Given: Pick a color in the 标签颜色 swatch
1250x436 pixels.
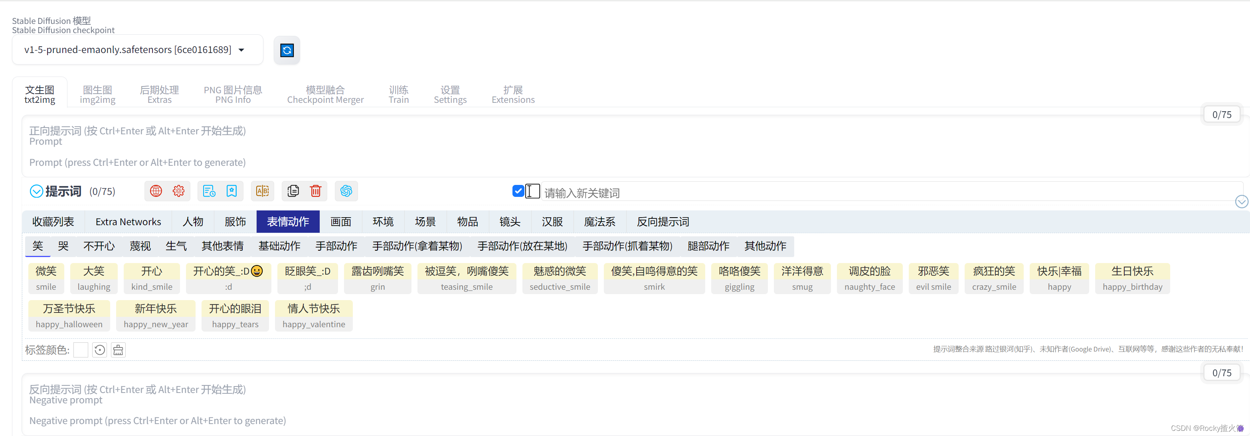Looking at the screenshot, I should (x=81, y=350).
